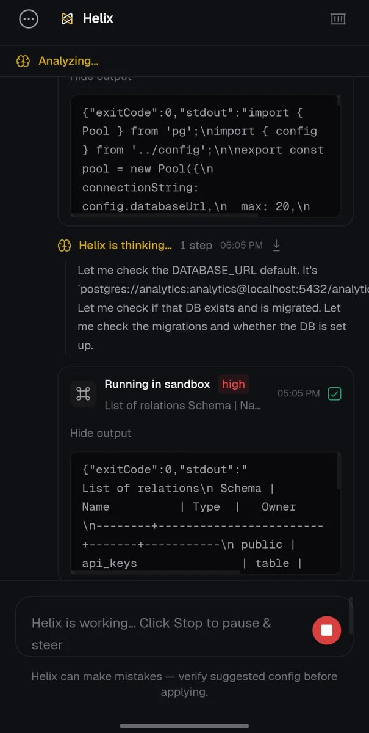Hide output of the pool config result
369x733 pixels.
click(101, 77)
